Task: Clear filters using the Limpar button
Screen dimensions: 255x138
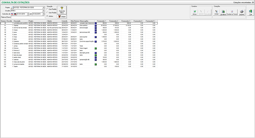Action: pos(62,17)
